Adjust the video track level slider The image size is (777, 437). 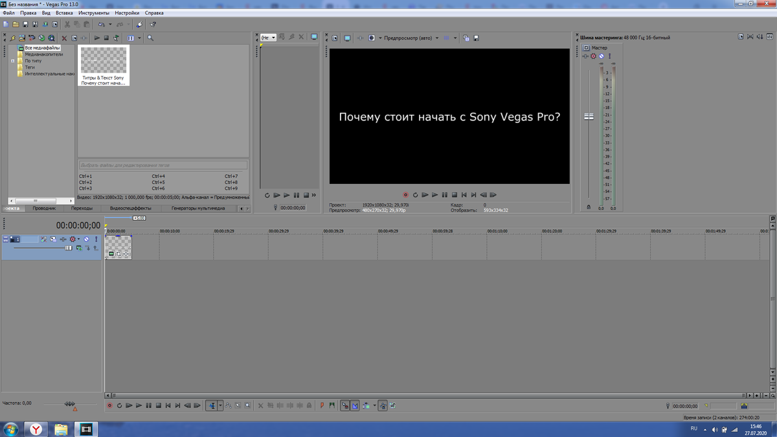click(68, 248)
